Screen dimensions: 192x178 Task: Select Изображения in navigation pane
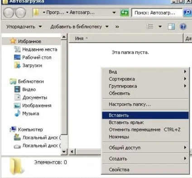(37, 106)
